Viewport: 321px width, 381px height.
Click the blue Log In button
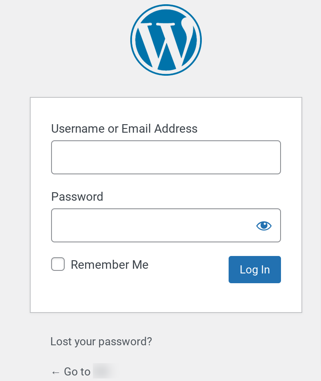click(255, 270)
